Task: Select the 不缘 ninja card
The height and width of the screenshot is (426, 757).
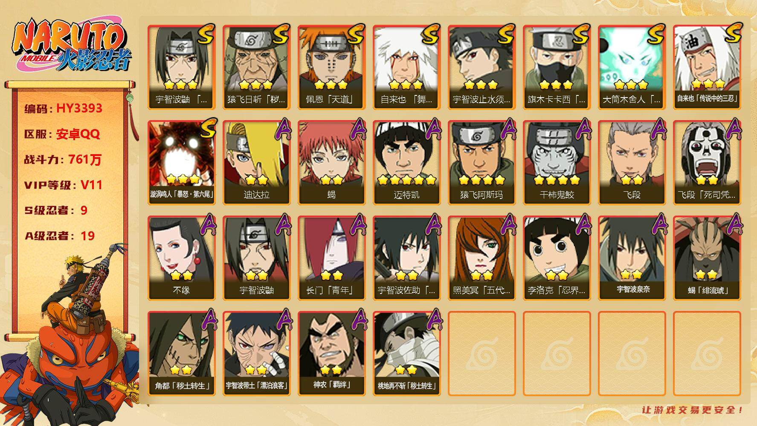Action: click(x=181, y=258)
